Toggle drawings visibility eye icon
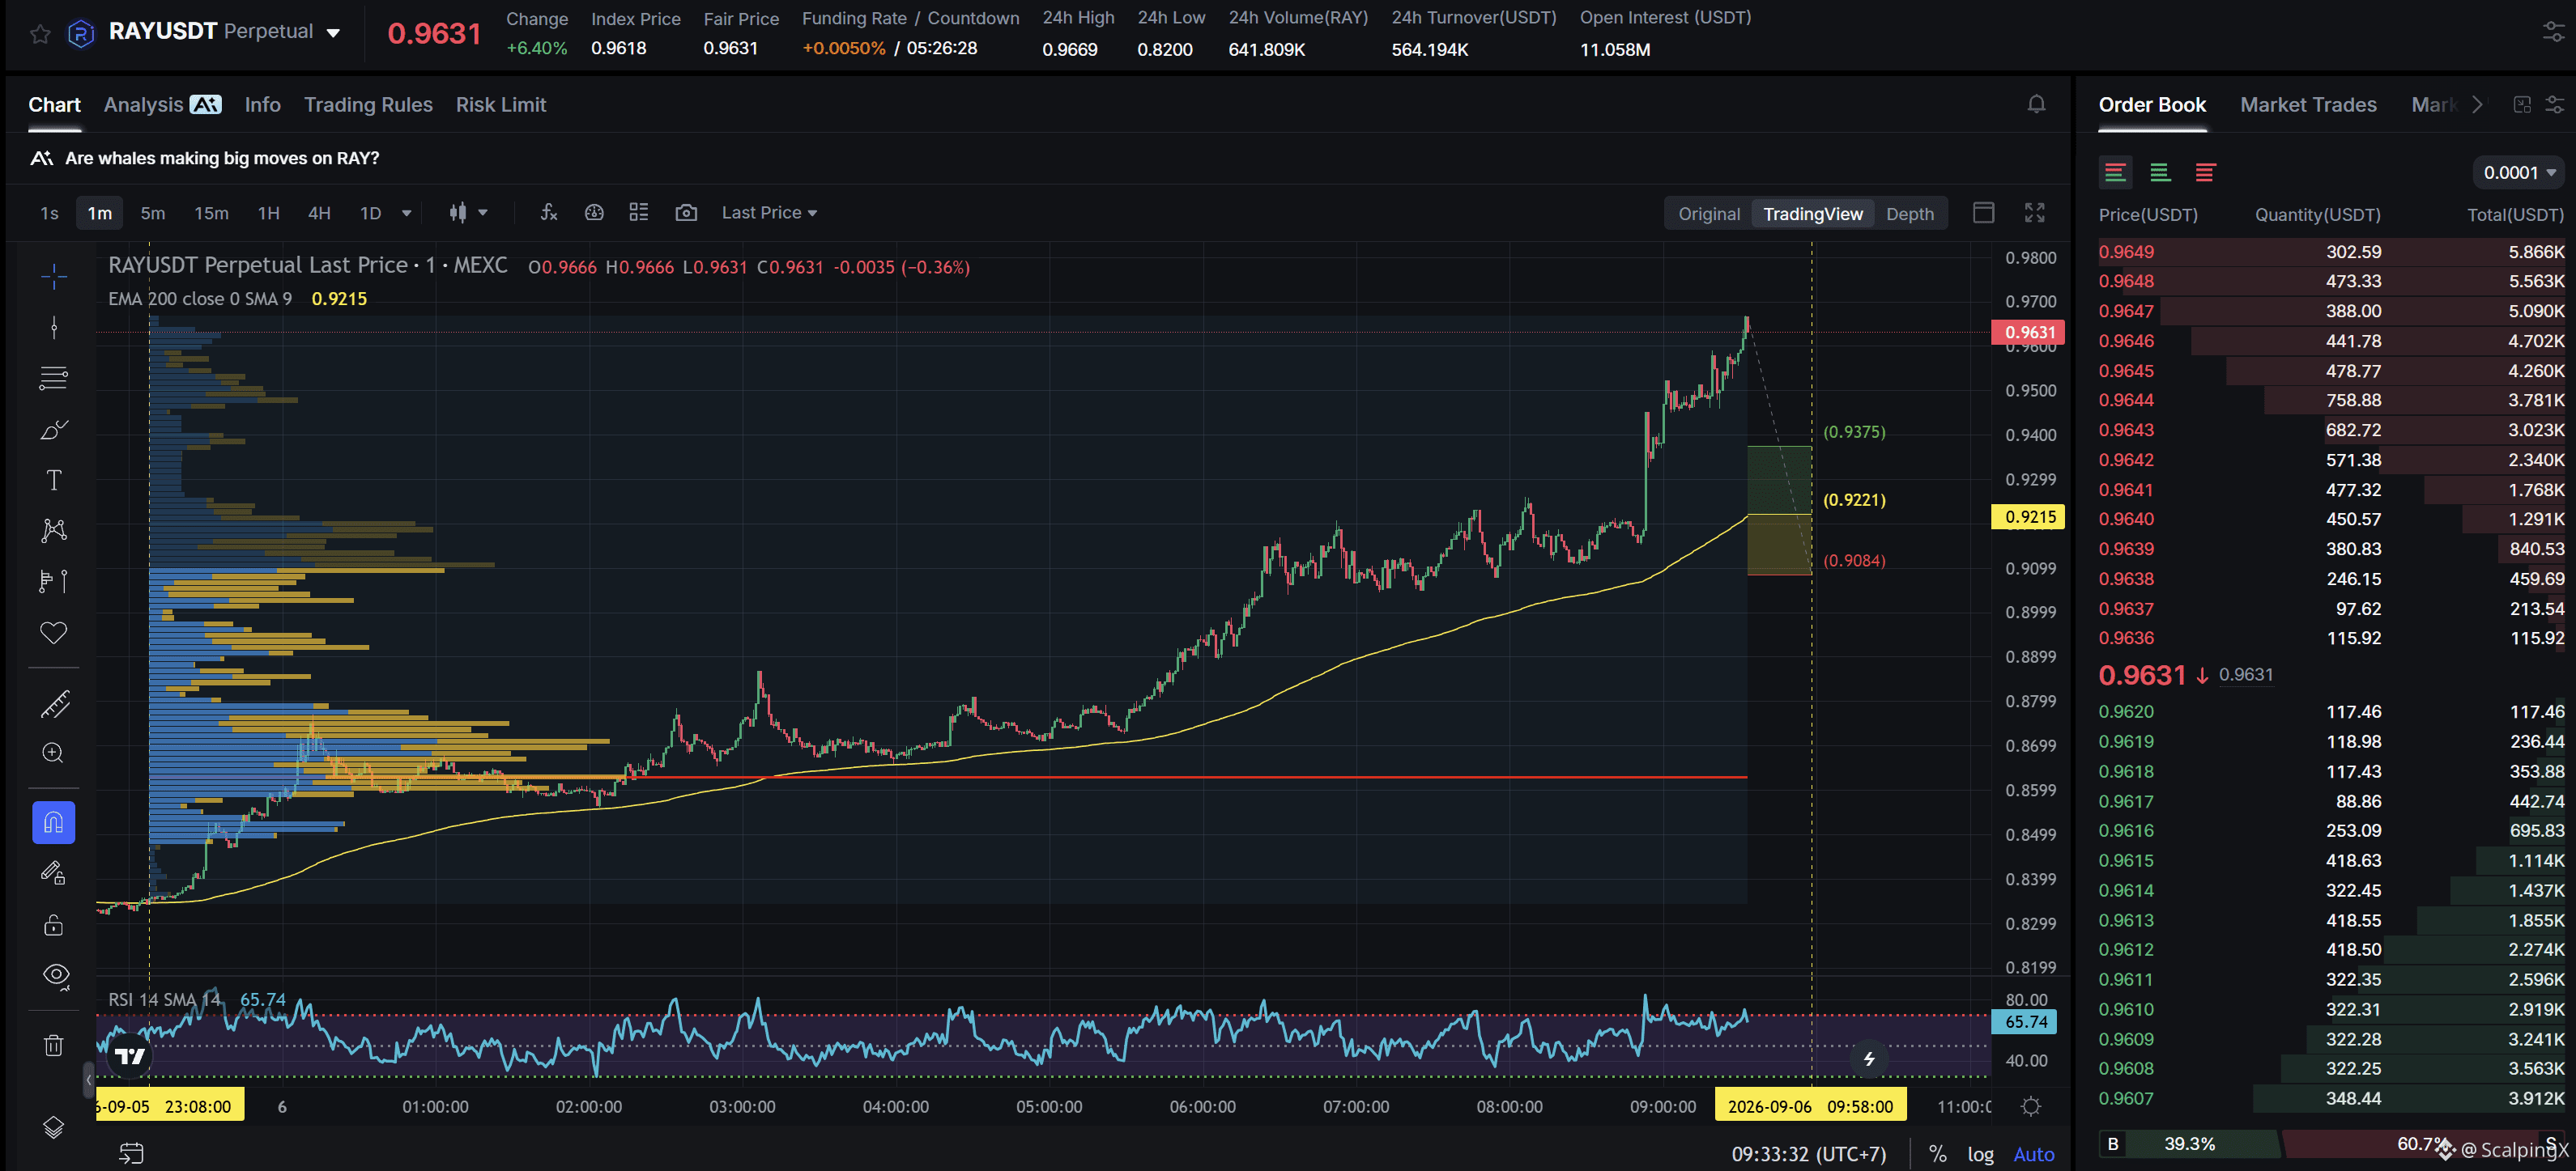Image resolution: width=2576 pixels, height=1171 pixels. [x=56, y=974]
